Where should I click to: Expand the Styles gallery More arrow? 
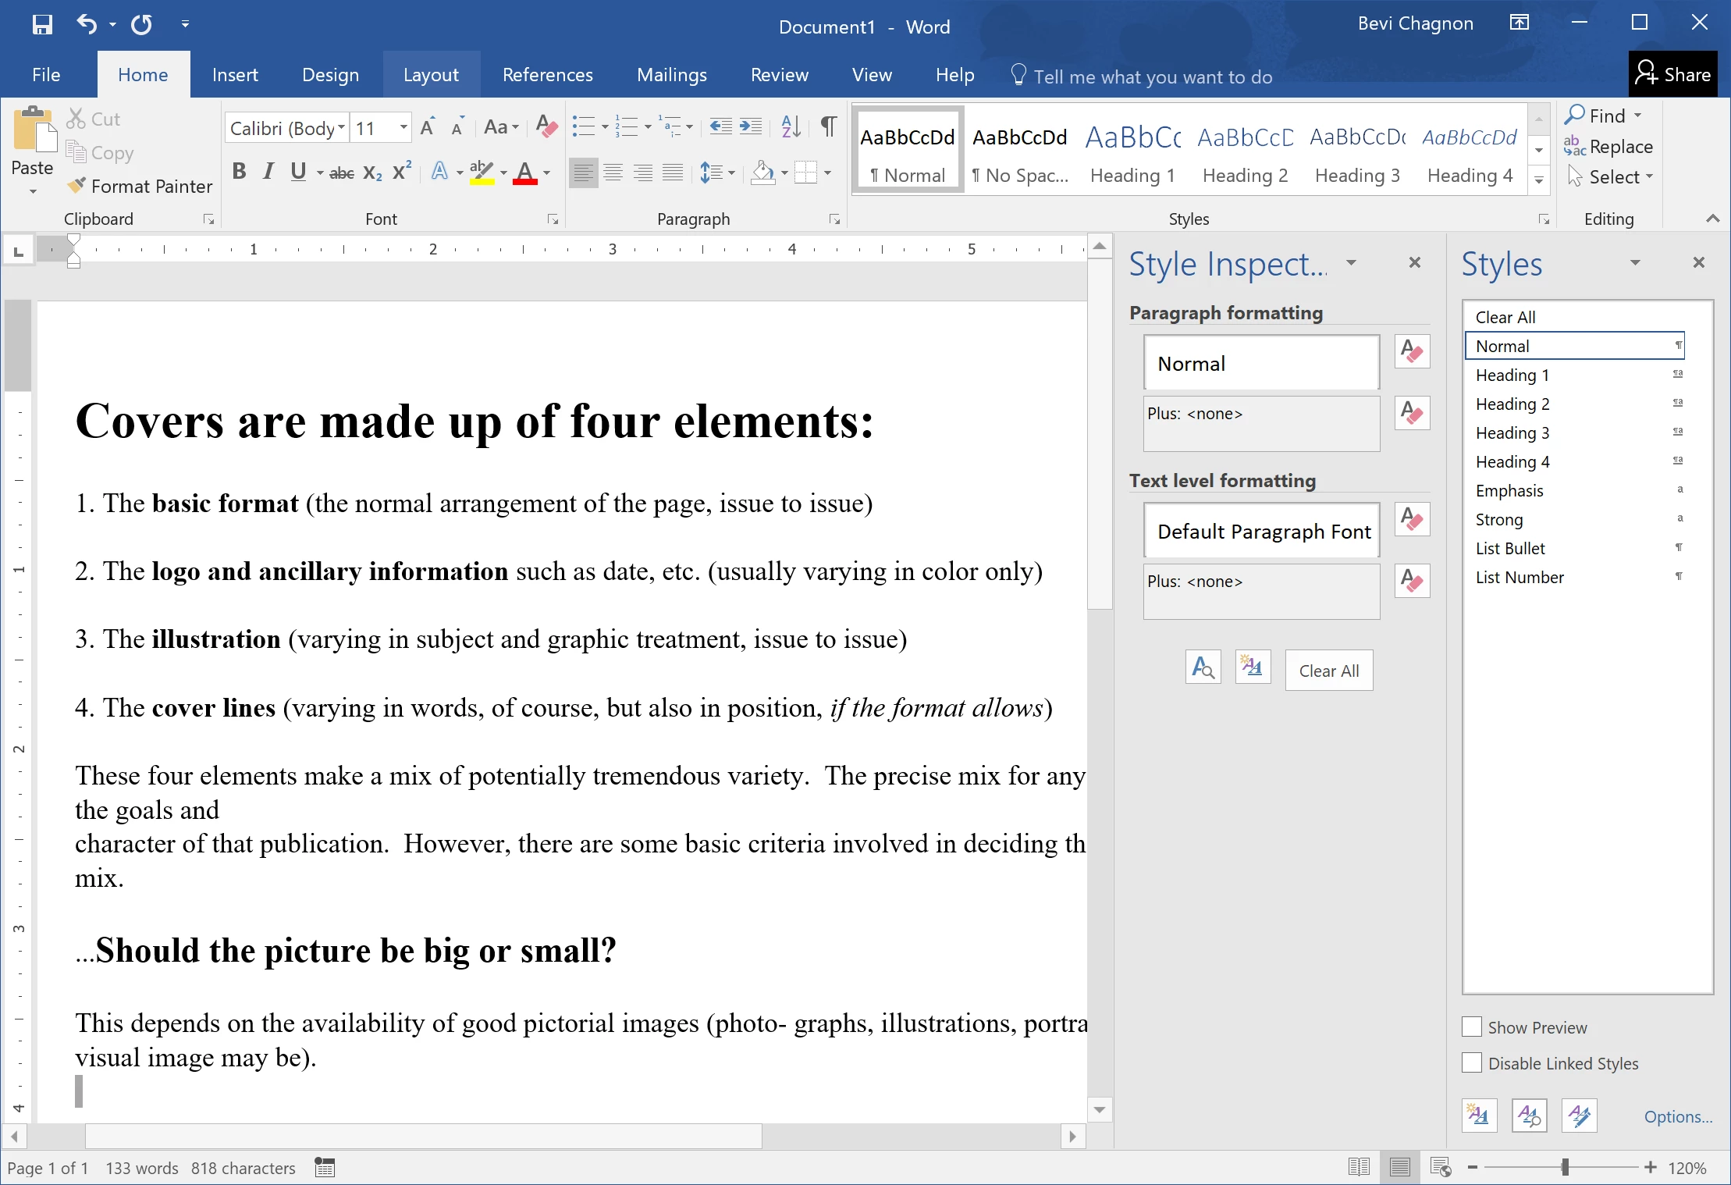pyautogui.click(x=1538, y=180)
